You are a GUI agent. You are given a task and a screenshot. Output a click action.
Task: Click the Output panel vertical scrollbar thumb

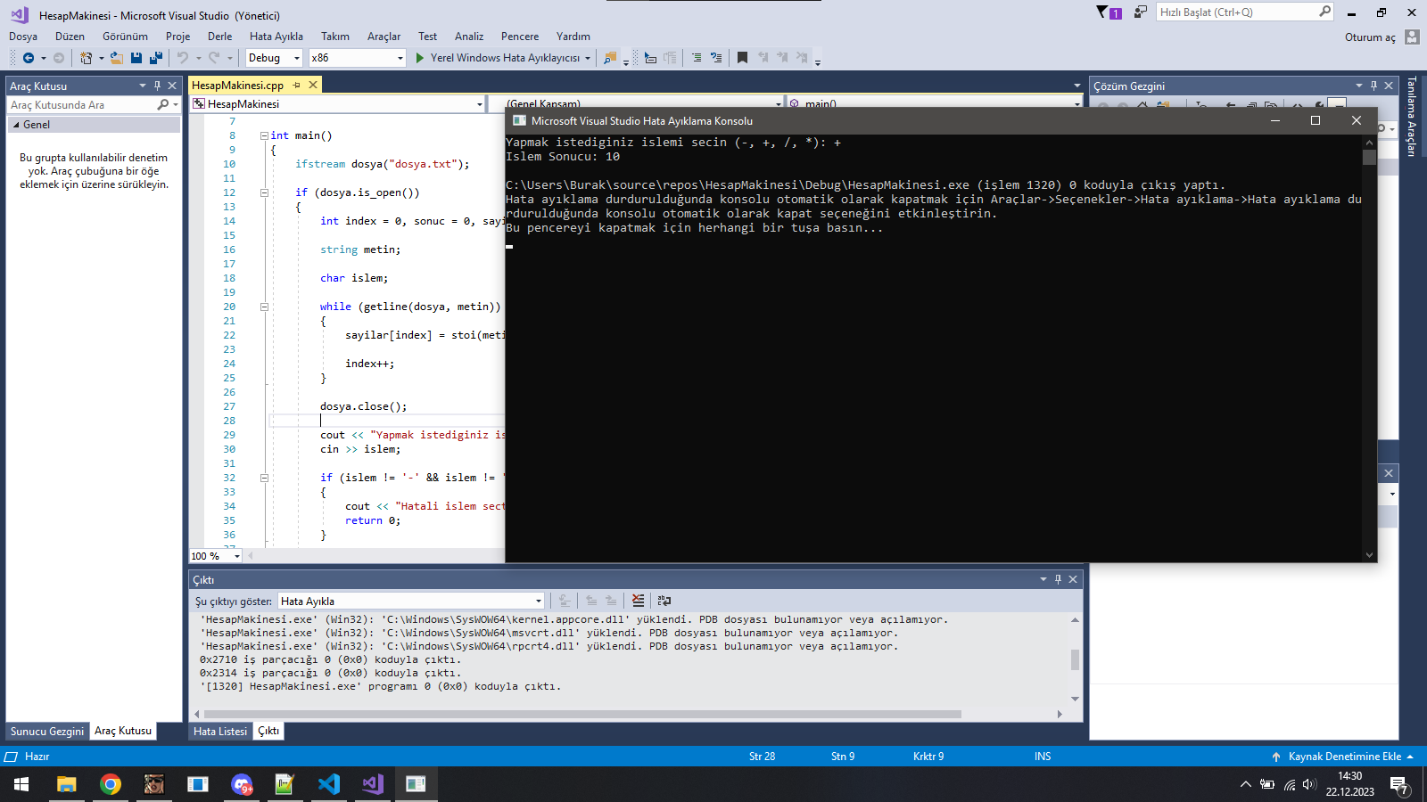tap(1075, 659)
